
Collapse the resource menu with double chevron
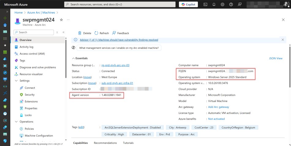pos(63,32)
